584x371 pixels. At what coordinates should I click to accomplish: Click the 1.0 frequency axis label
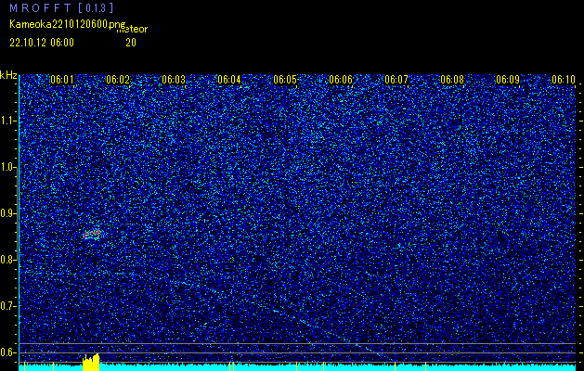[7, 167]
